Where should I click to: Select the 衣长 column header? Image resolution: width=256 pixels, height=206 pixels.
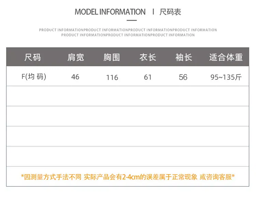tap(148, 57)
